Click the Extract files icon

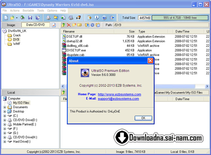click(x=87, y=25)
